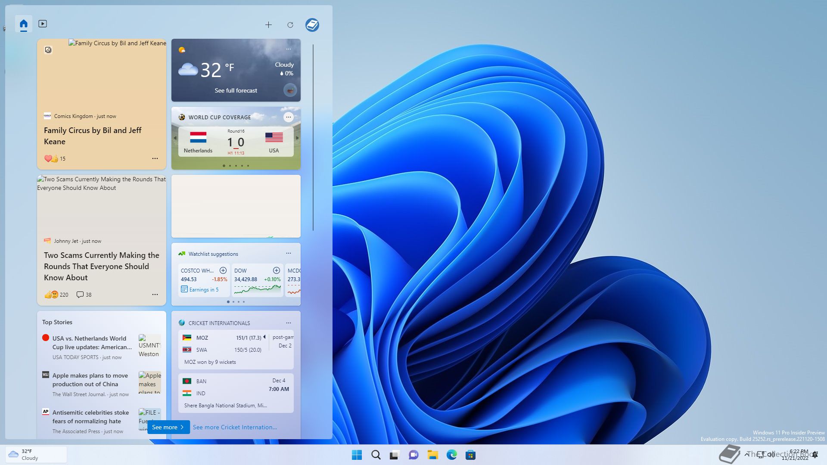Click the 32°F temperature reading
The height and width of the screenshot is (465, 827).
coord(217,70)
